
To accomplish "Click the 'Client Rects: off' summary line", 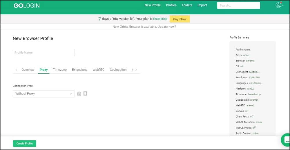I will pyautogui.click(x=244, y=117).
